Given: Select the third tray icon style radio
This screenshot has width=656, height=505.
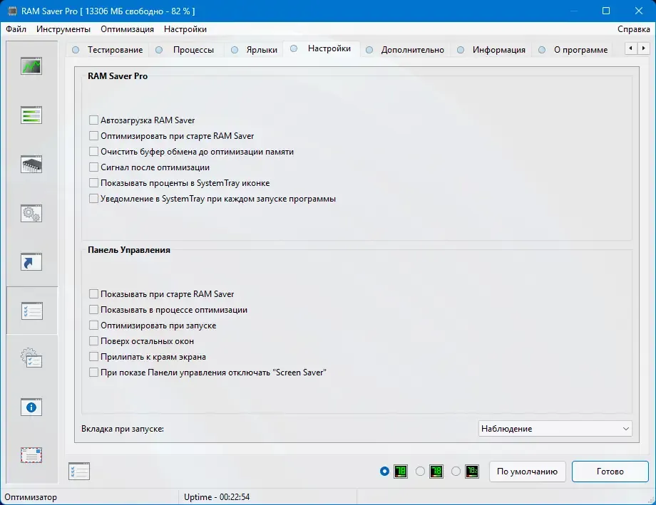Looking at the screenshot, I should [x=456, y=471].
